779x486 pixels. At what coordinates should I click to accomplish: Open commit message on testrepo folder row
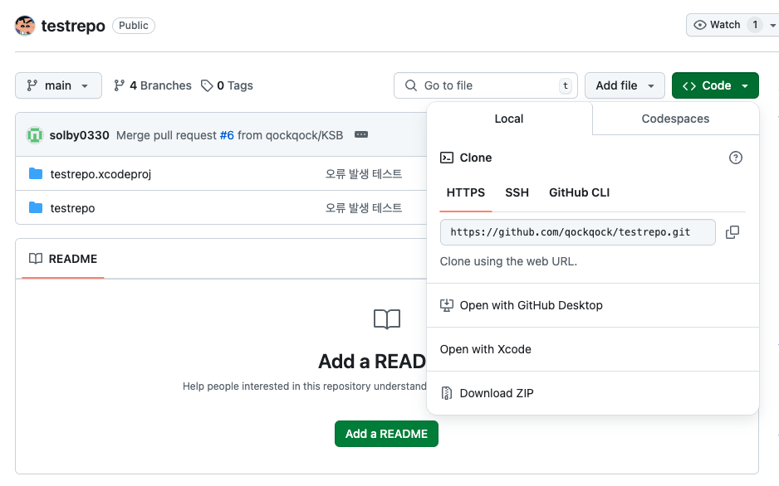(364, 207)
